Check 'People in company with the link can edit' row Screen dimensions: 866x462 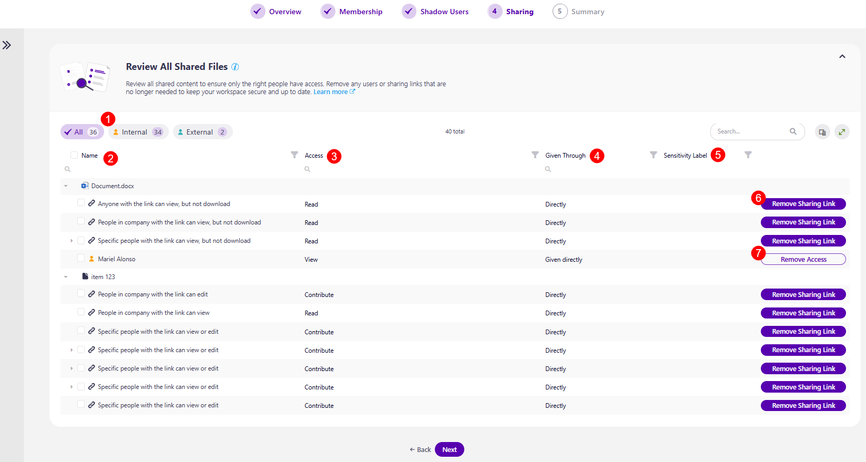click(81, 293)
